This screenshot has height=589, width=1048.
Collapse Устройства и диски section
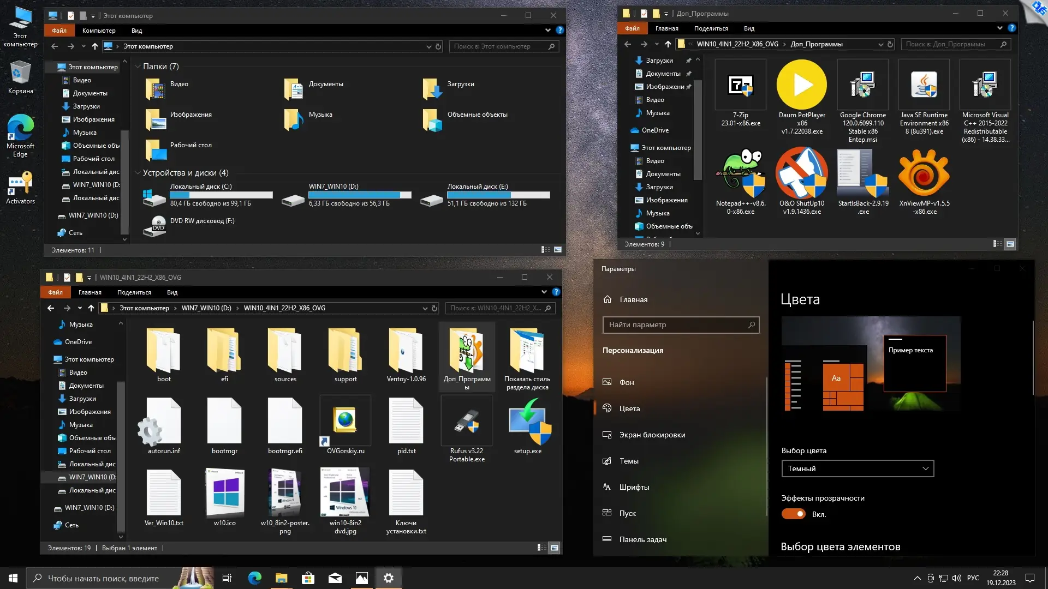tap(138, 173)
